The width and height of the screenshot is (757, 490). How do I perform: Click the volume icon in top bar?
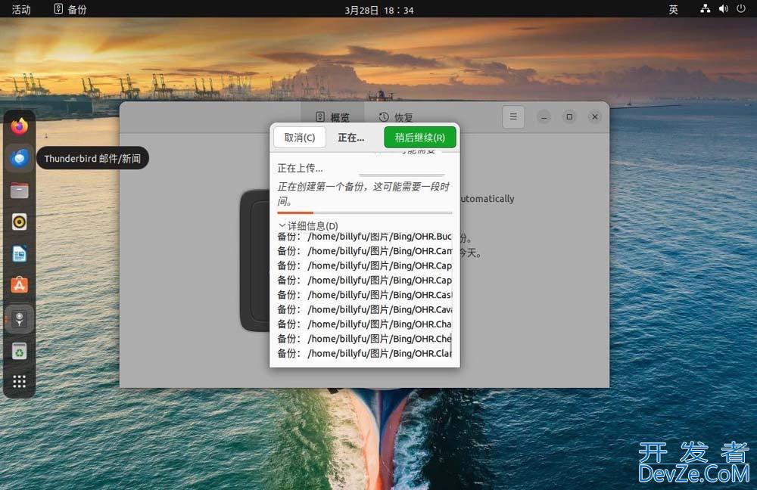723,8
